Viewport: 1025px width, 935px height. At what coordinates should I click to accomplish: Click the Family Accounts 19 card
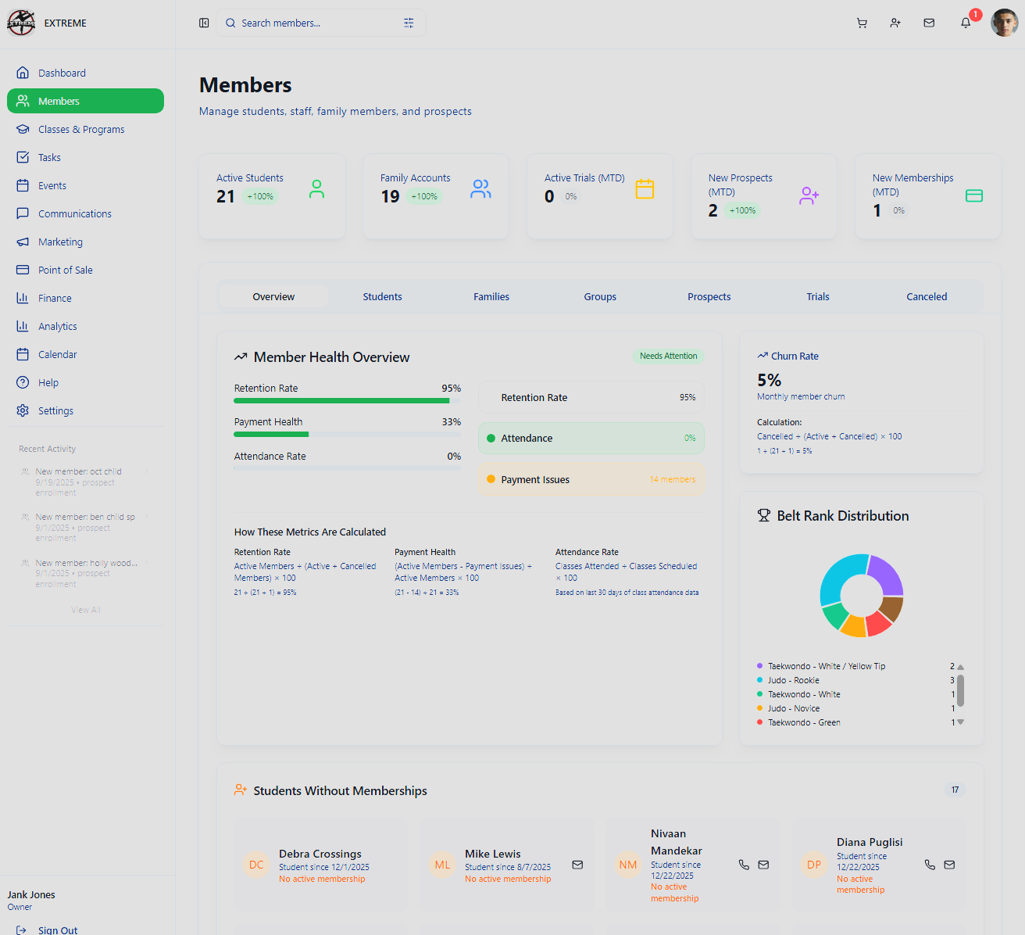click(x=436, y=196)
